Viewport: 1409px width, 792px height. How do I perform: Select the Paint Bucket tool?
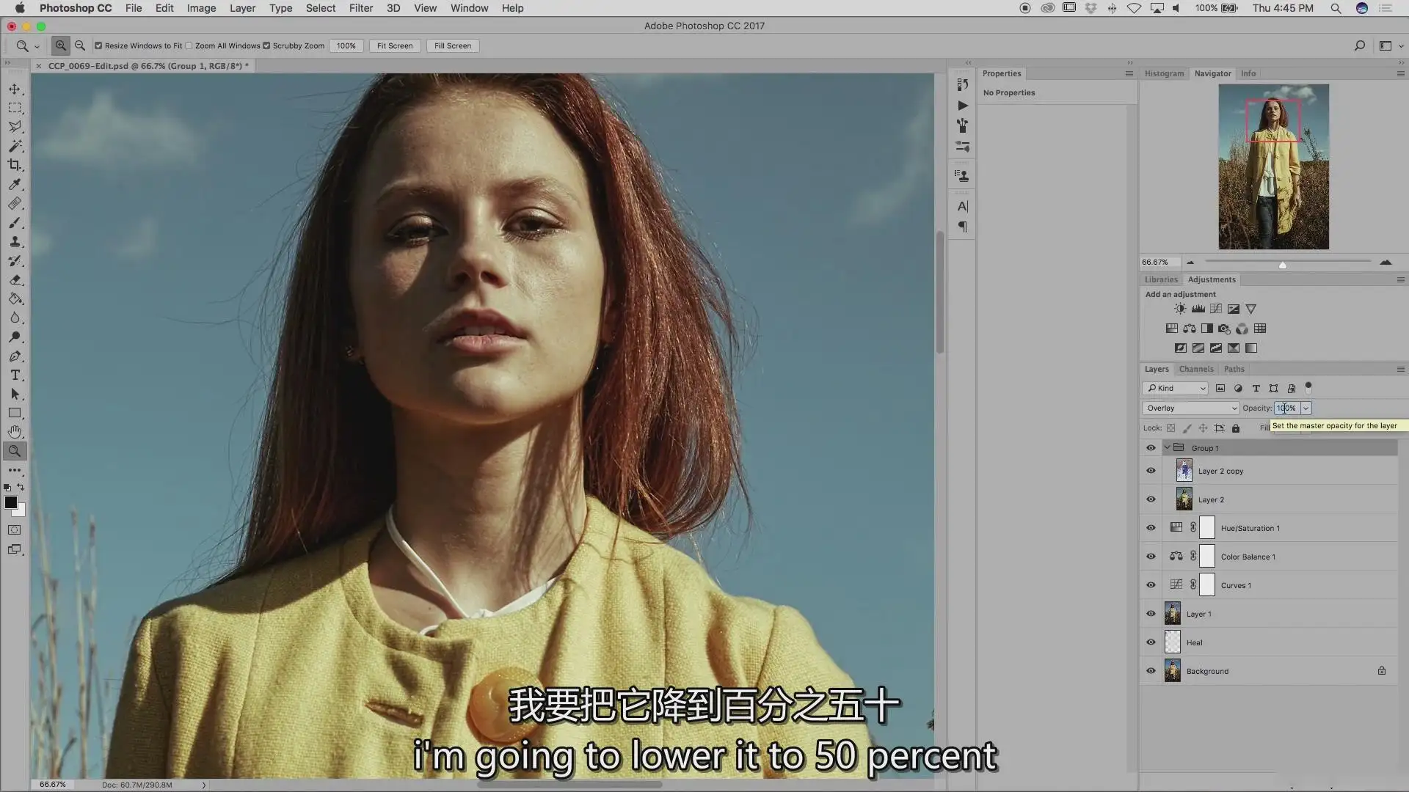(x=15, y=298)
